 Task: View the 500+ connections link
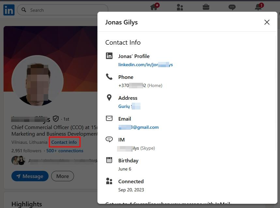(x=65, y=151)
